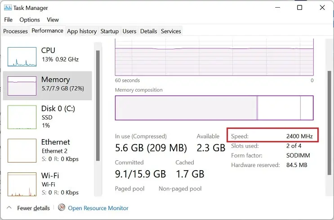Switch to the Startup tab
Image resolution: width=334 pixels, height=220 pixels.
coord(110,31)
